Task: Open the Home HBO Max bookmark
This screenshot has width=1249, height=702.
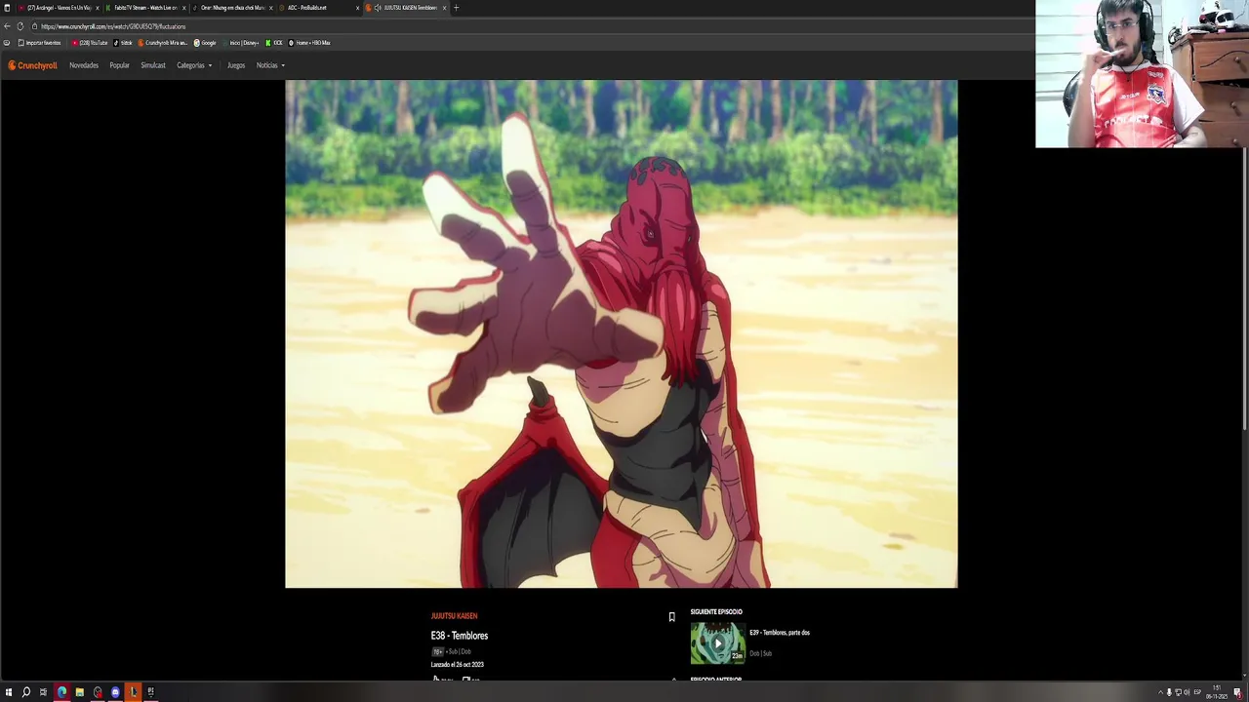Action: (x=309, y=43)
